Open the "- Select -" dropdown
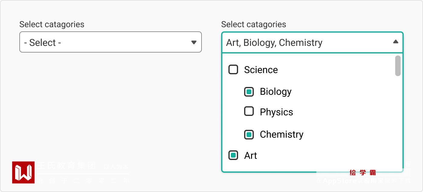Viewport: 423px width, 192px height. pos(110,42)
